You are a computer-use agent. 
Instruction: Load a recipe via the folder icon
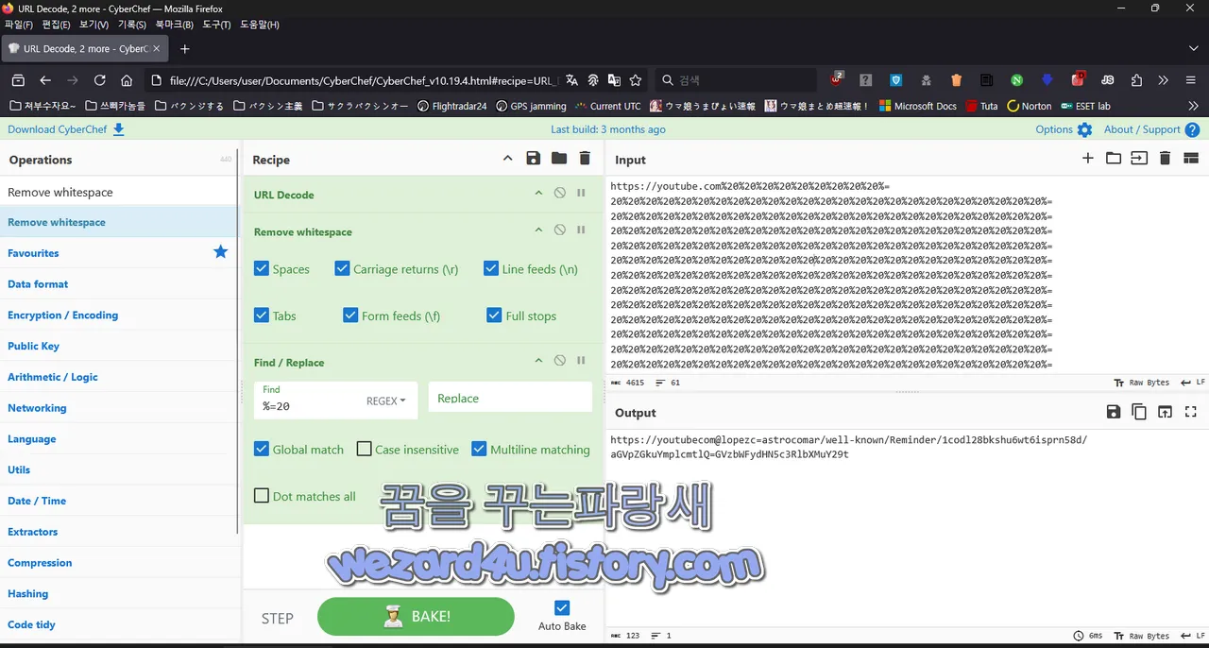[x=559, y=159]
